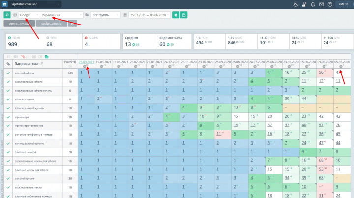Toggle checkmark for золотой айфон row
The width and height of the screenshot is (354, 198).
(8, 73)
